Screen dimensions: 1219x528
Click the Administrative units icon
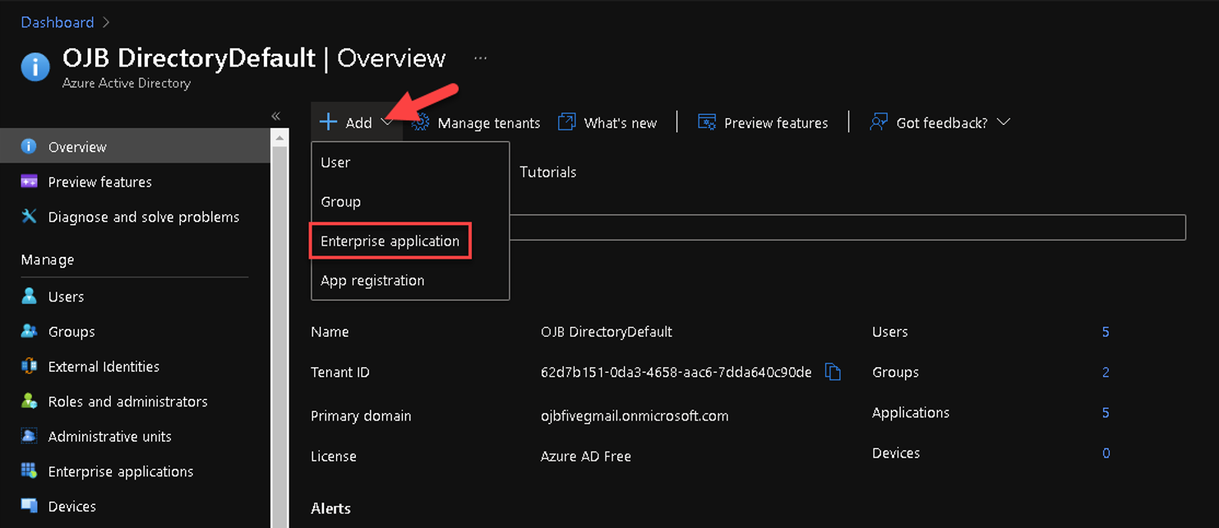pos(29,436)
